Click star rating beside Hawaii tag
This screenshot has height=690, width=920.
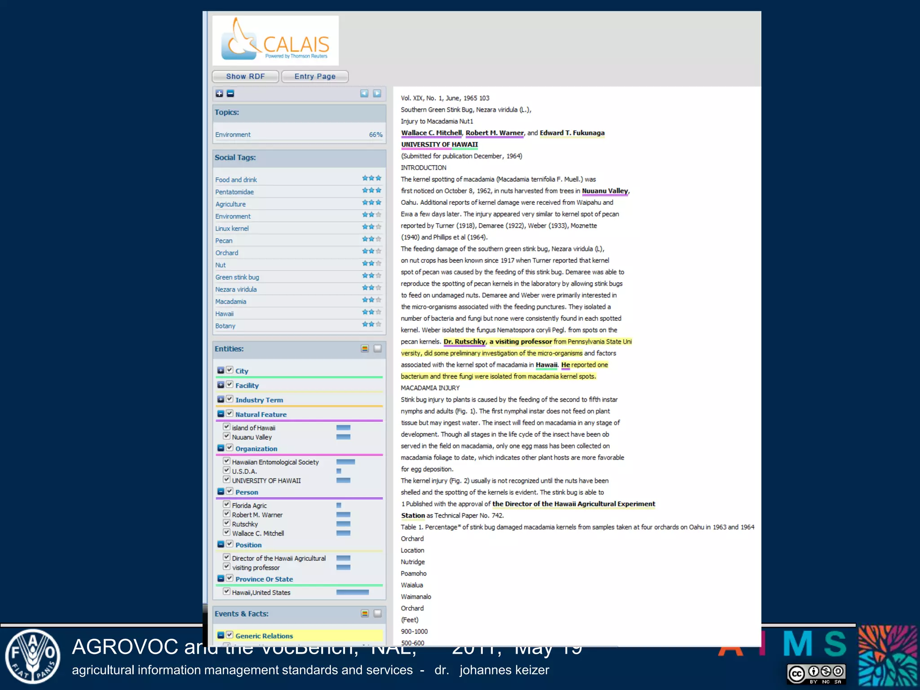tap(372, 312)
